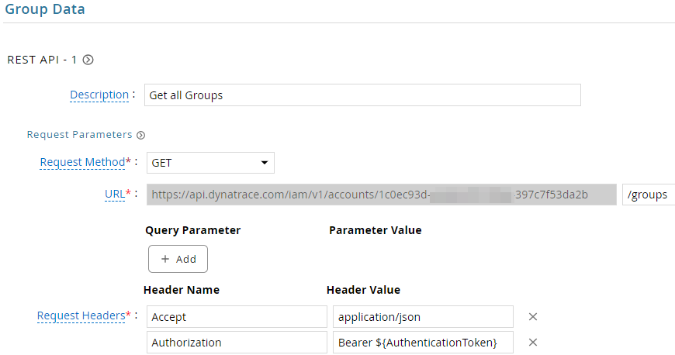The height and width of the screenshot is (355, 675).
Task: Edit the Authorization header name field
Action: pyautogui.click(x=237, y=342)
